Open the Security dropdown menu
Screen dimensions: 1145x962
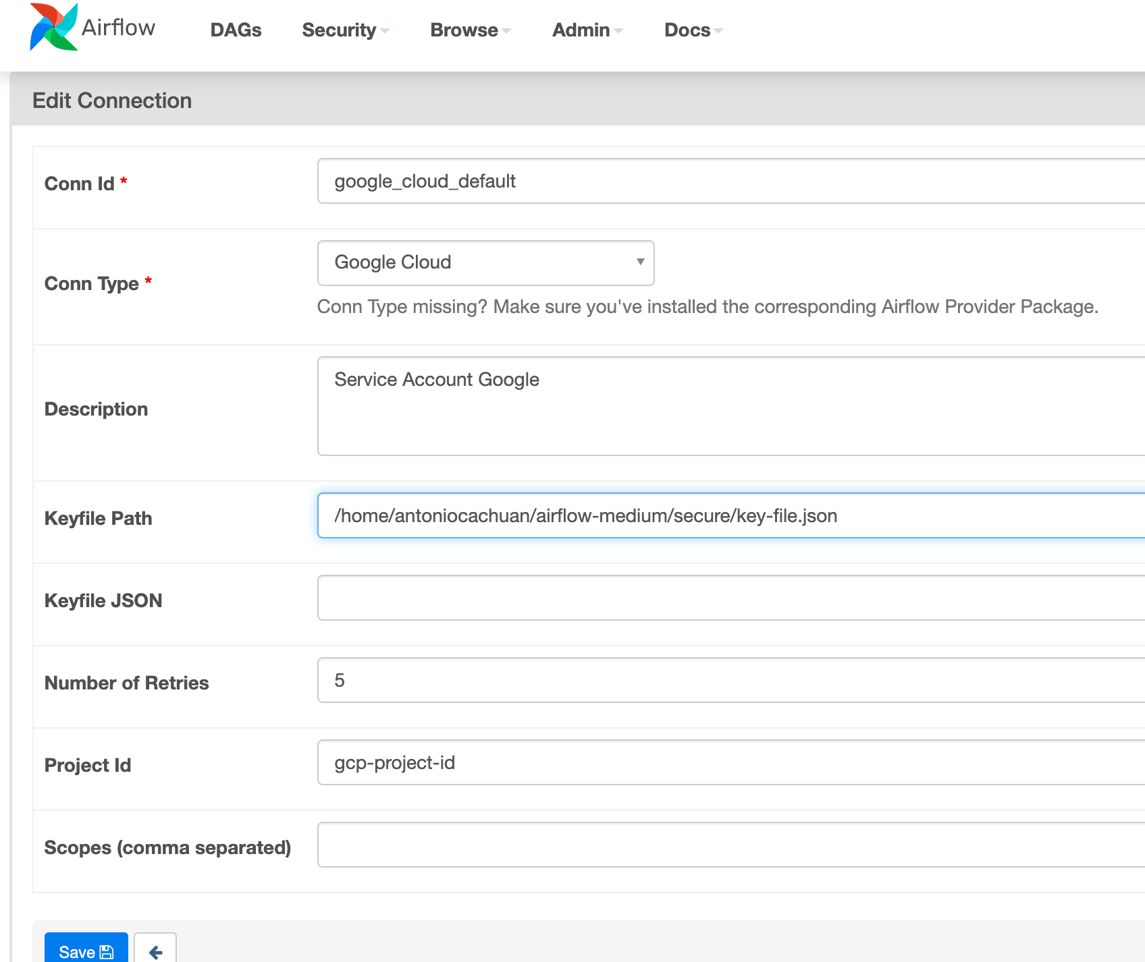tap(345, 30)
